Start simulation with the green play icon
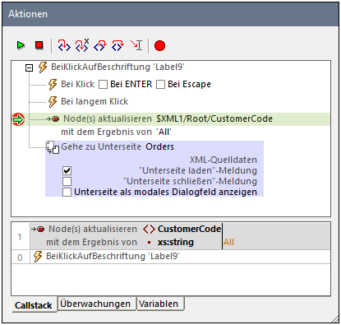Viewport: 341px width, 325px height. (21, 45)
